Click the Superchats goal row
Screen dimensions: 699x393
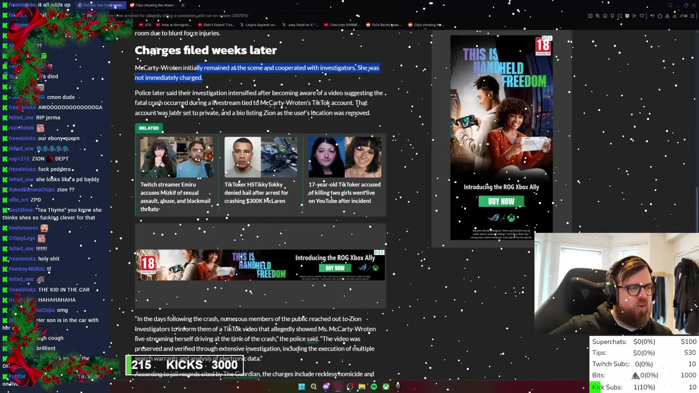coord(644,342)
